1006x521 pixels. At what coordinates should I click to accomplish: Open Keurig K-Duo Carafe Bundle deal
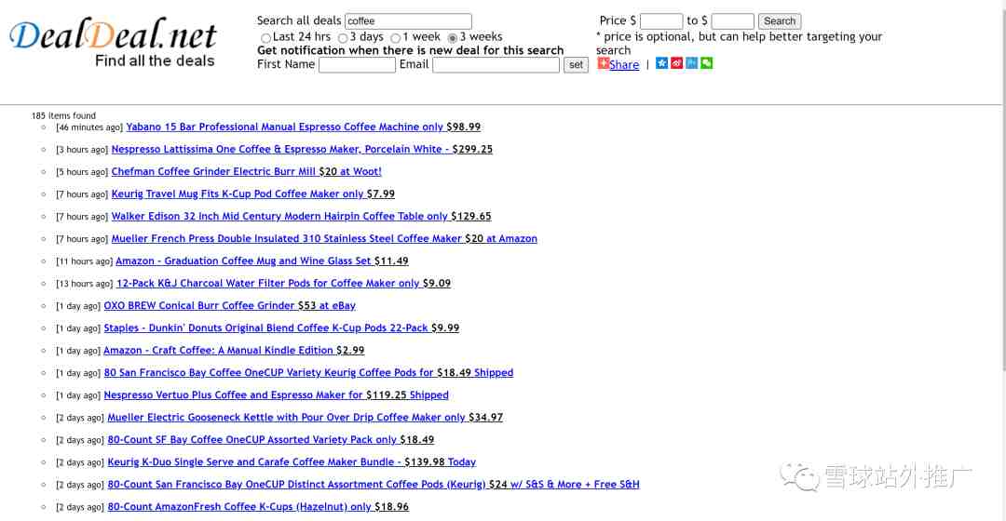(292, 462)
